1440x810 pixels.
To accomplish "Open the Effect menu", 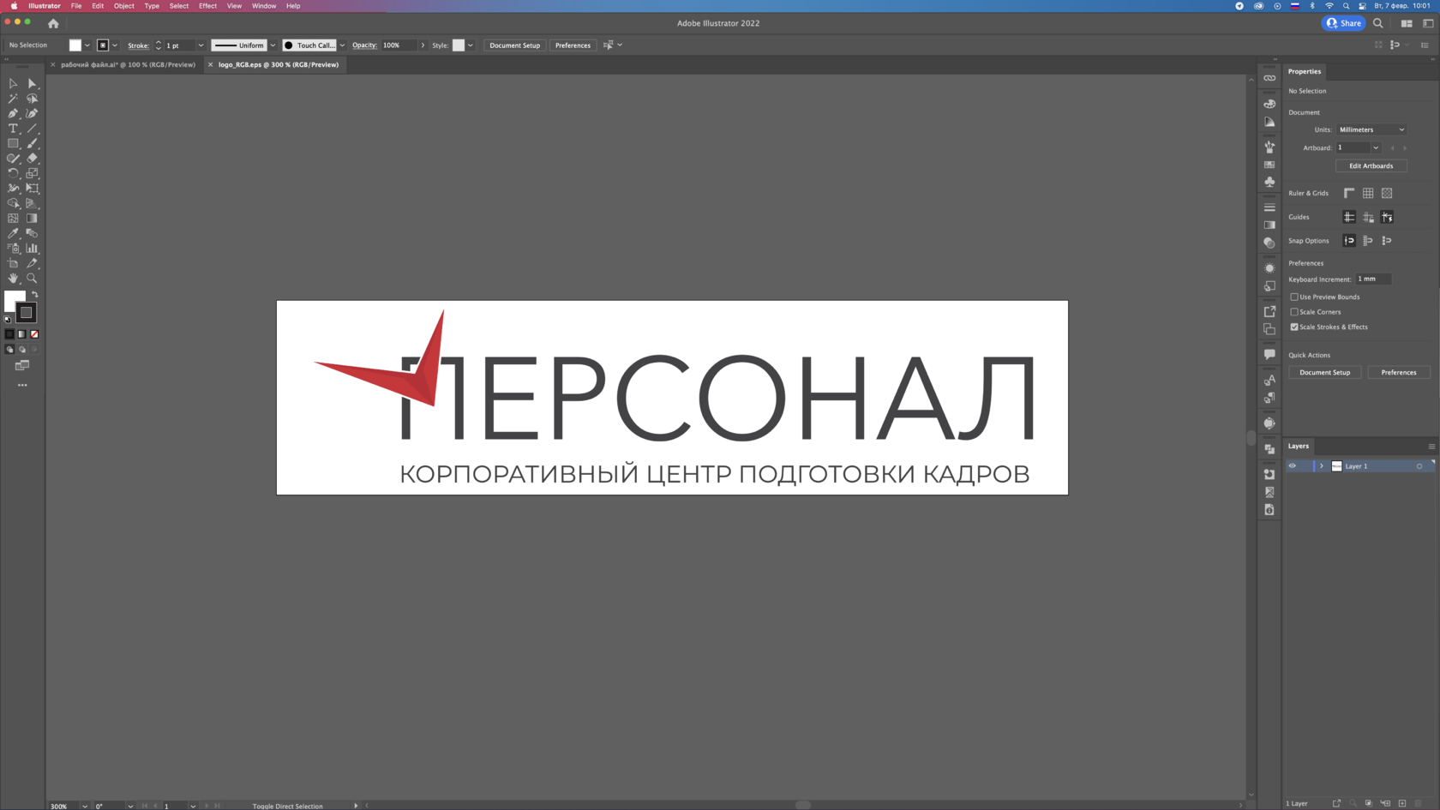I will [207, 6].
